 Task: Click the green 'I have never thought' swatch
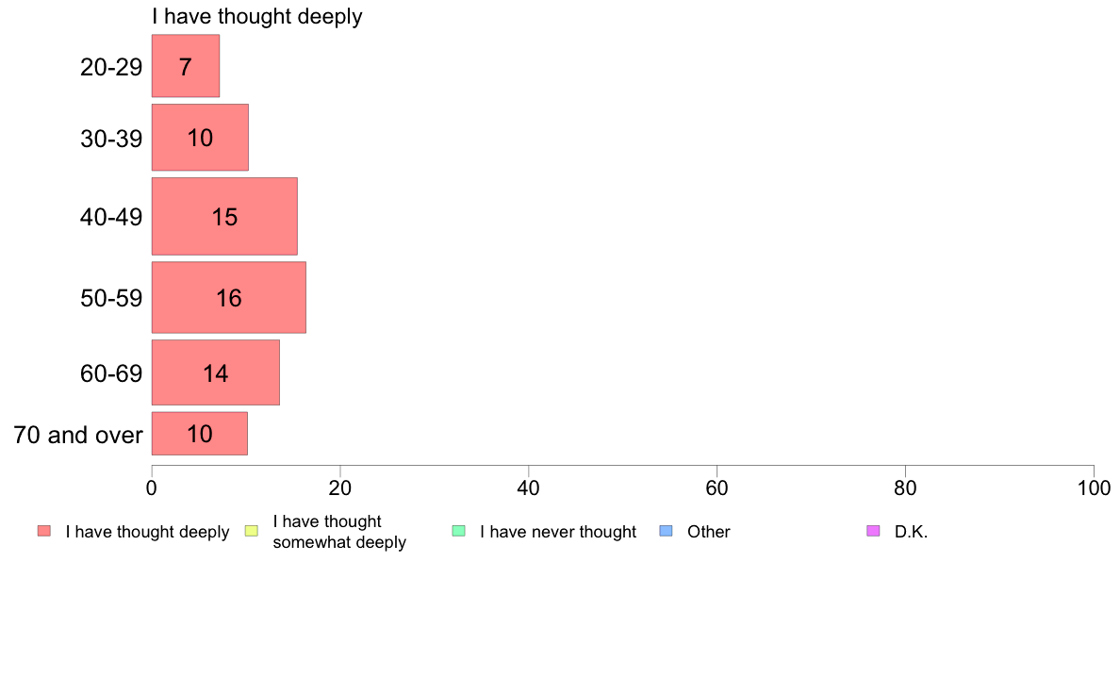point(458,531)
